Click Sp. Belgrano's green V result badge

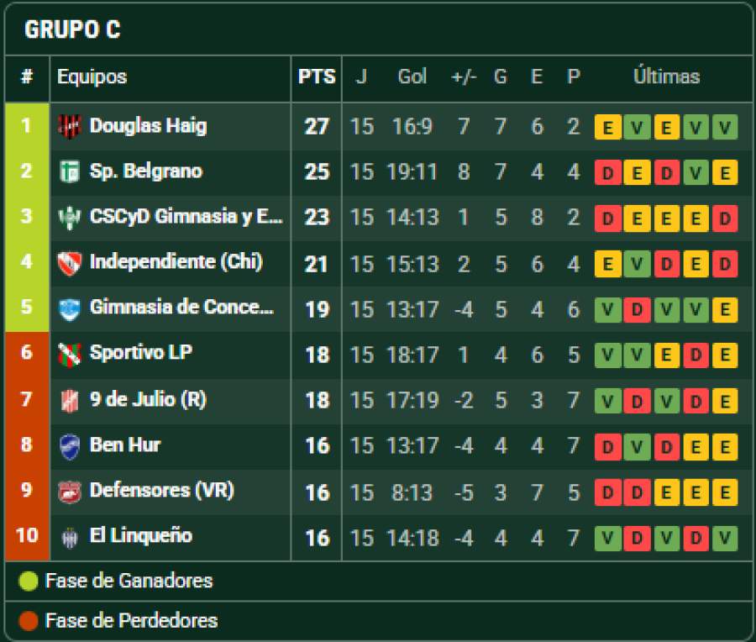pyautogui.click(x=695, y=173)
